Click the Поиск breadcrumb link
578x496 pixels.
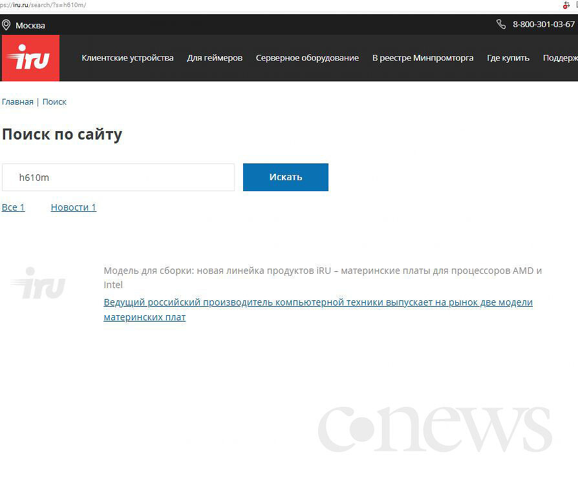[x=54, y=102]
